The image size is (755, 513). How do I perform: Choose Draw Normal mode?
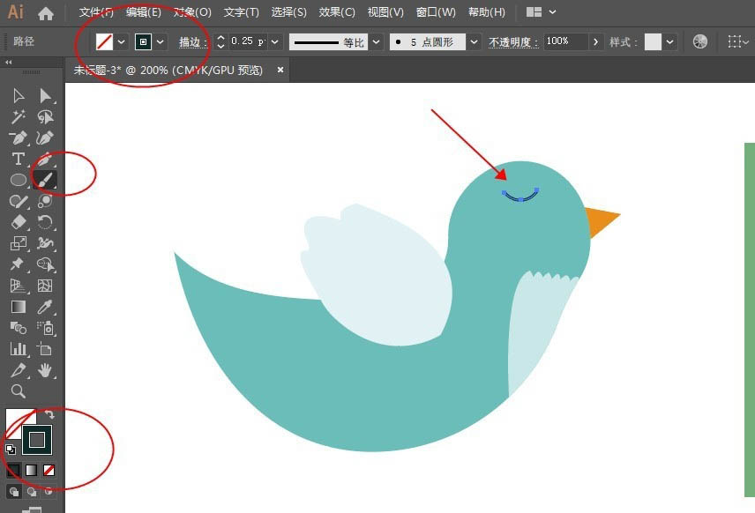(14, 492)
